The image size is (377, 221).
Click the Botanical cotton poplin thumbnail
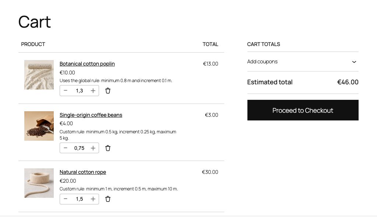39,75
